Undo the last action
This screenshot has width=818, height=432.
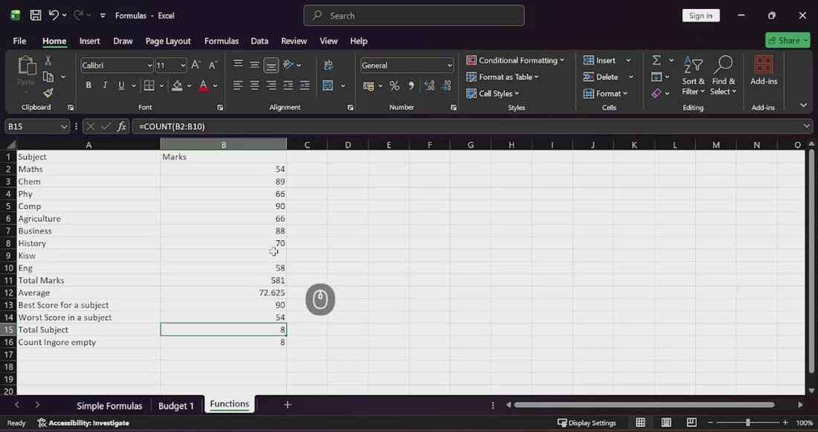[54, 15]
